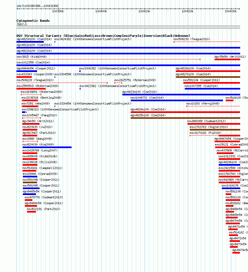Select nsv433343 (Cooper2008) label
Screen dimensions: 248x272
[x=35, y=74]
